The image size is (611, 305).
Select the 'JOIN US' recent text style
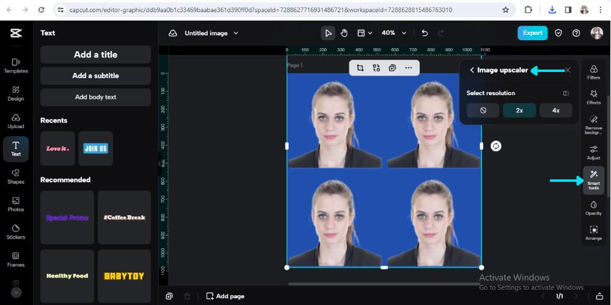(x=95, y=148)
